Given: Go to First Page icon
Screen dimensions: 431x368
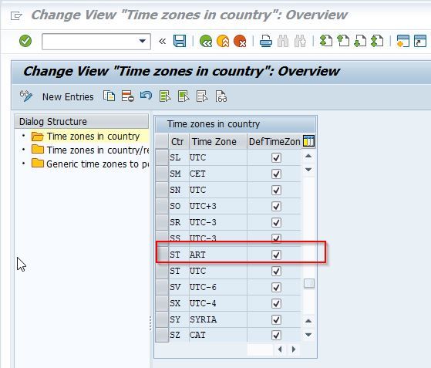Looking at the screenshot, I should (x=326, y=41).
